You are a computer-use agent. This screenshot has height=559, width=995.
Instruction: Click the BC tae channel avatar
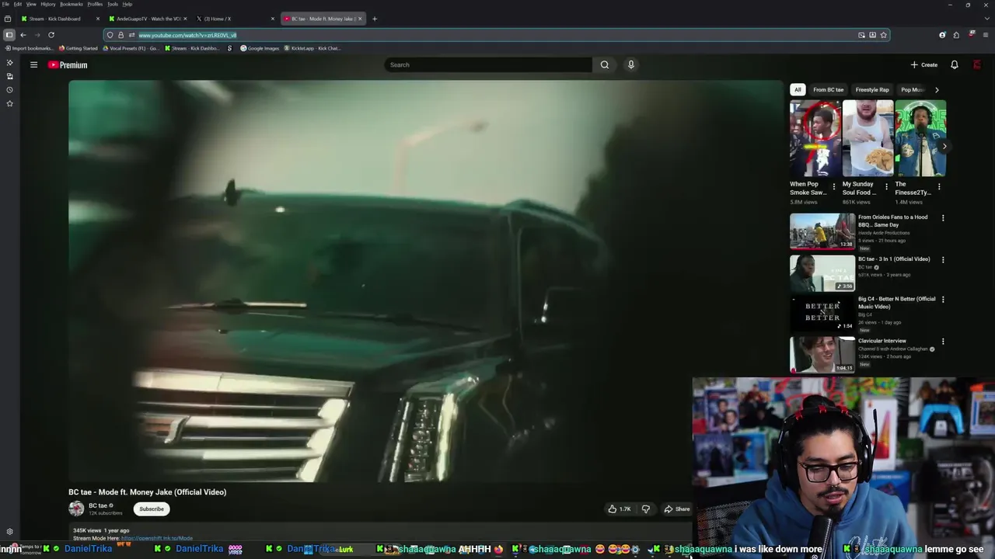76,509
